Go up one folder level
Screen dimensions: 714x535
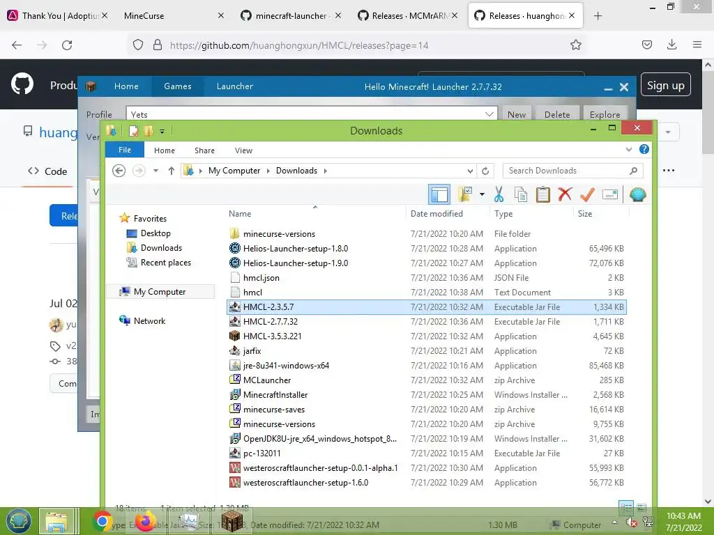coord(172,171)
